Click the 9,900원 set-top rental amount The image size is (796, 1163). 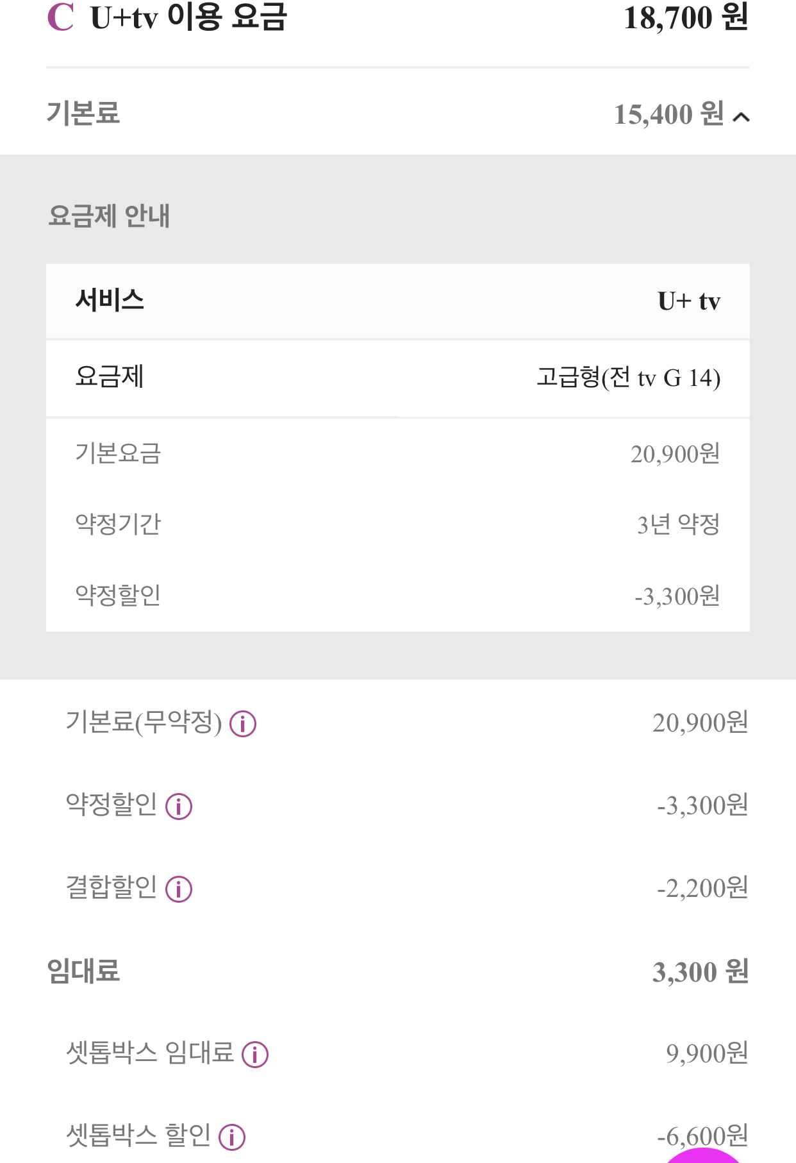(x=707, y=1053)
